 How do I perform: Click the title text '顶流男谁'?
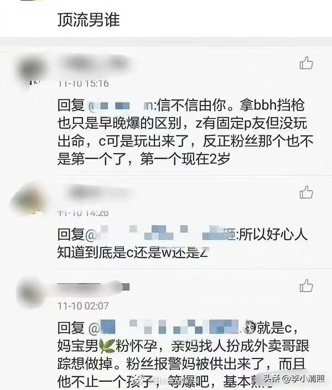pyautogui.click(x=89, y=20)
